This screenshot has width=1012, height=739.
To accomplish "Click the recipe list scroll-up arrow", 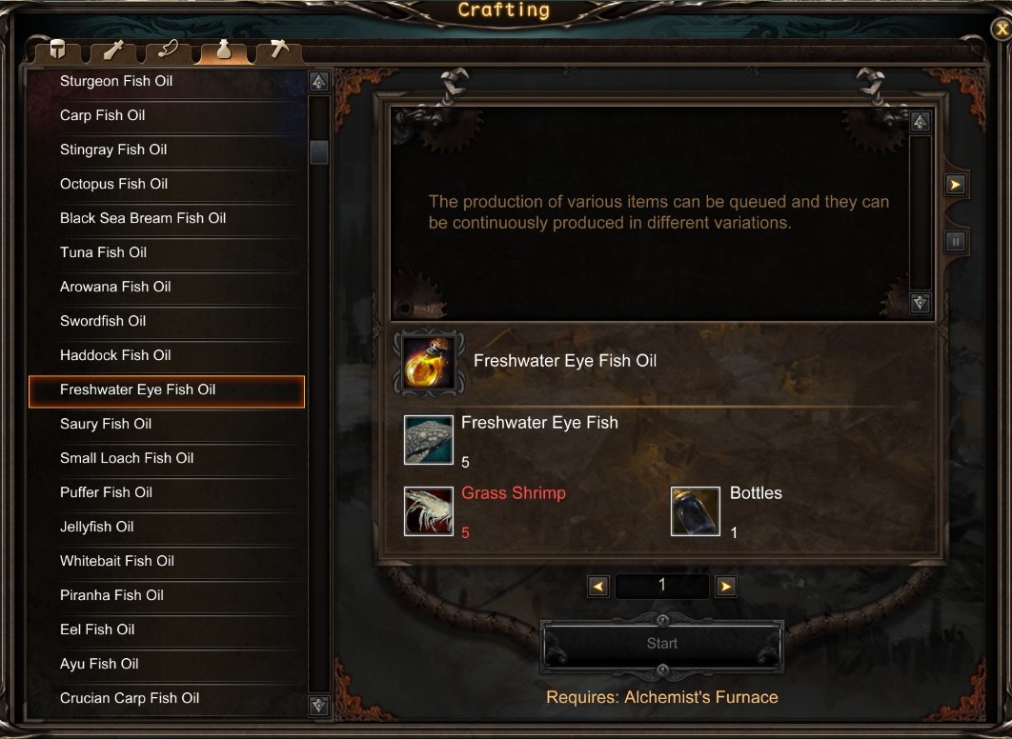I will (319, 81).
